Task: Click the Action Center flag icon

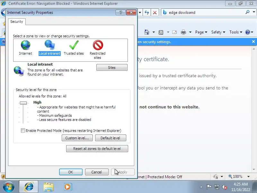Action: point(209,187)
